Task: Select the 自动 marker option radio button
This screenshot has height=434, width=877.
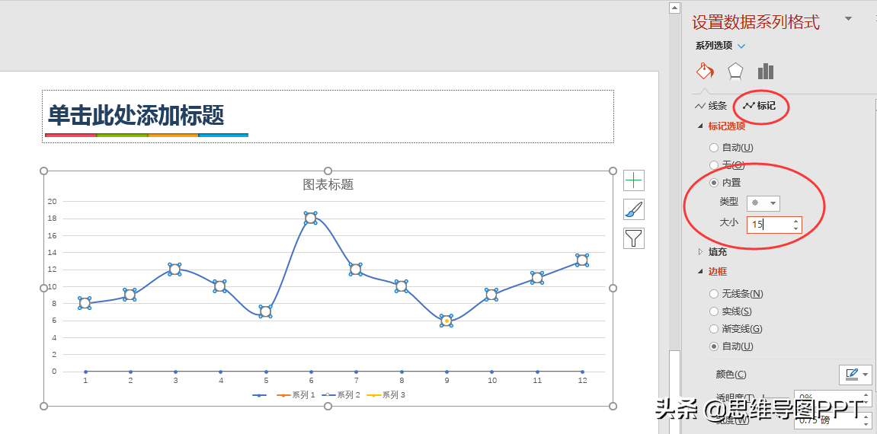Action: point(714,148)
